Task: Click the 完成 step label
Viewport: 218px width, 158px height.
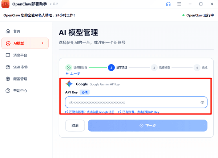Action: pos(205,67)
